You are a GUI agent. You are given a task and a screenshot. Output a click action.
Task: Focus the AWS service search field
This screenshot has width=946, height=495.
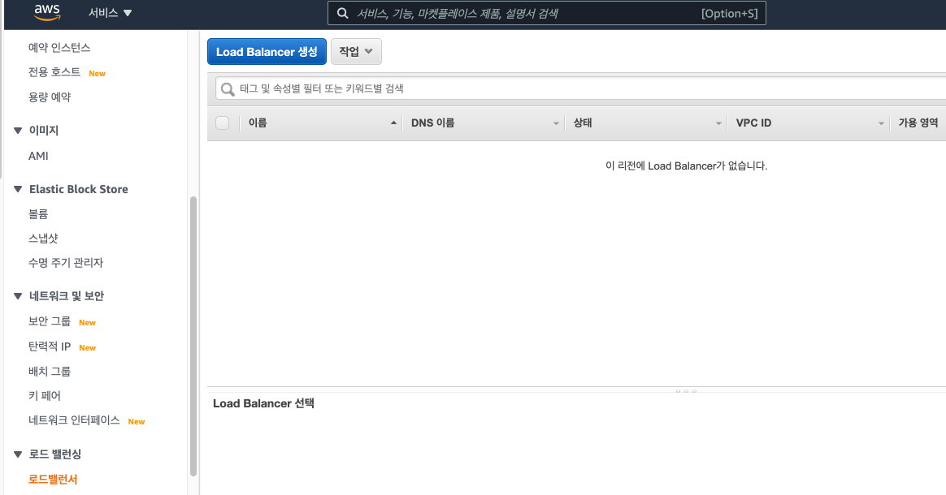click(x=547, y=13)
